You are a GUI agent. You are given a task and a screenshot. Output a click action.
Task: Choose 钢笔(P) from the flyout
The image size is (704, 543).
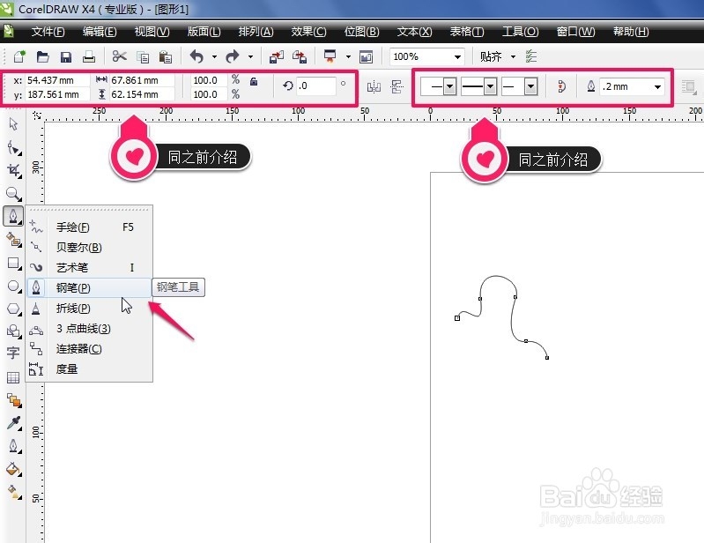tap(89, 287)
